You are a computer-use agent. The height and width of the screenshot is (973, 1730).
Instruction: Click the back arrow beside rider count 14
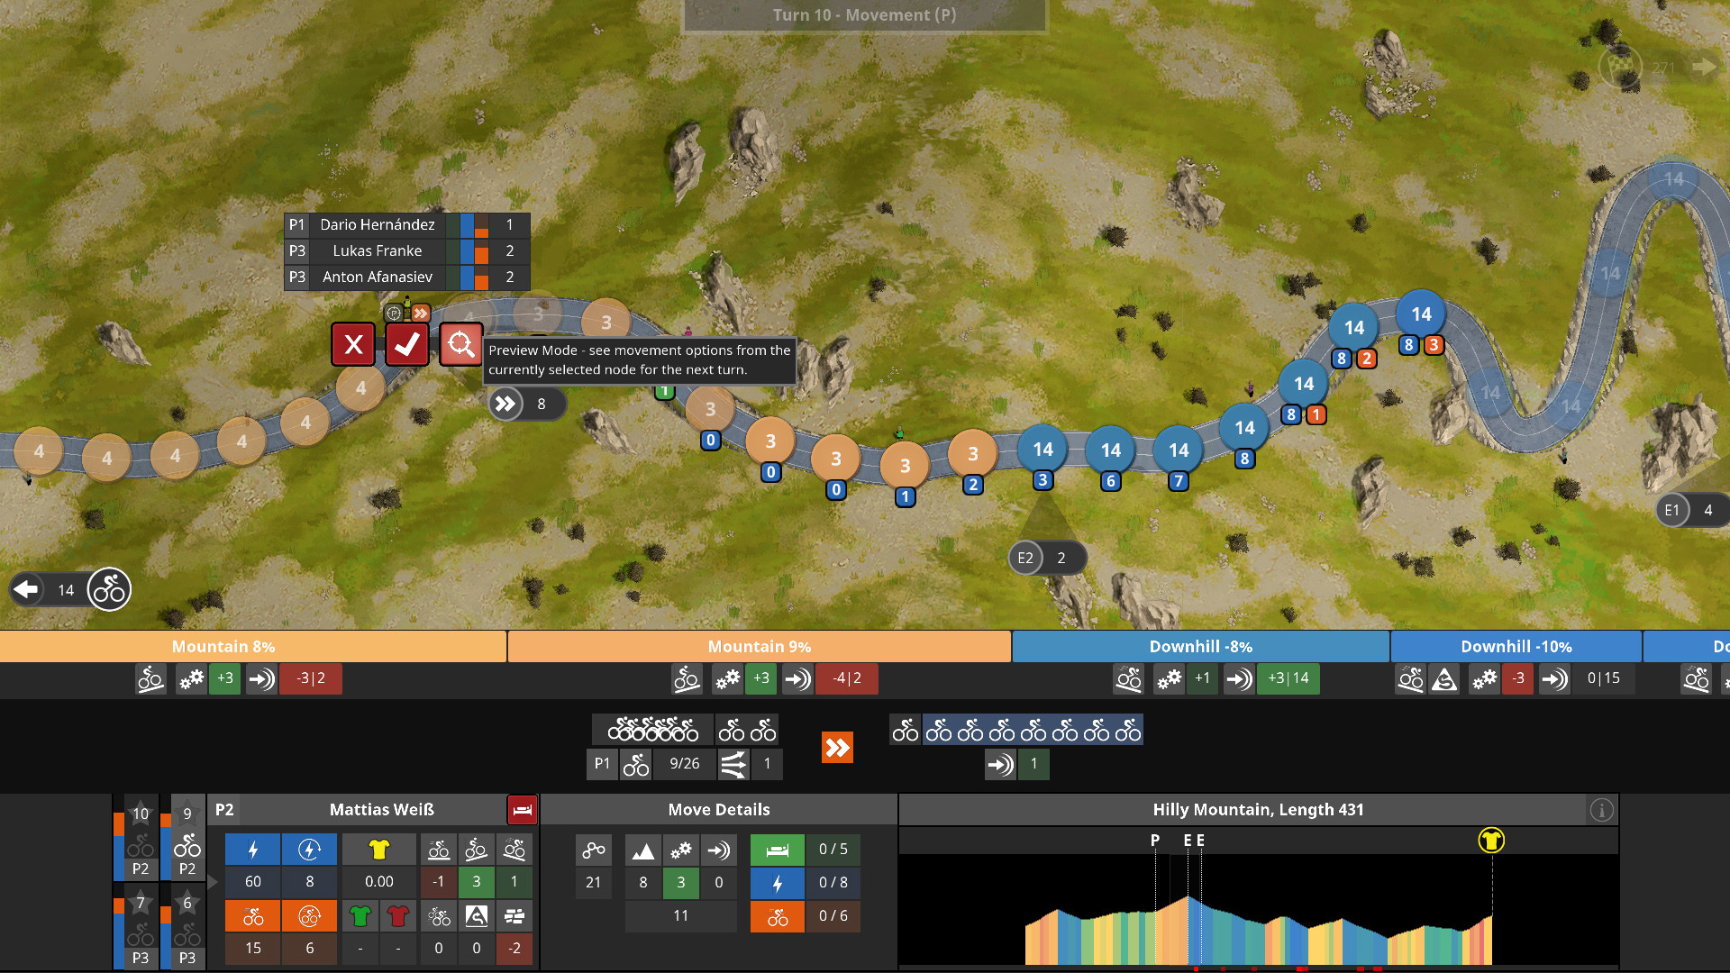28,589
